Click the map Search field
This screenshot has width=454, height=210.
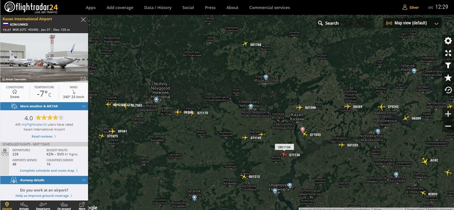coord(344,23)
